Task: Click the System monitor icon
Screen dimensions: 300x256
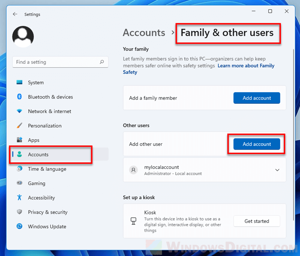Action: point(19,82)
